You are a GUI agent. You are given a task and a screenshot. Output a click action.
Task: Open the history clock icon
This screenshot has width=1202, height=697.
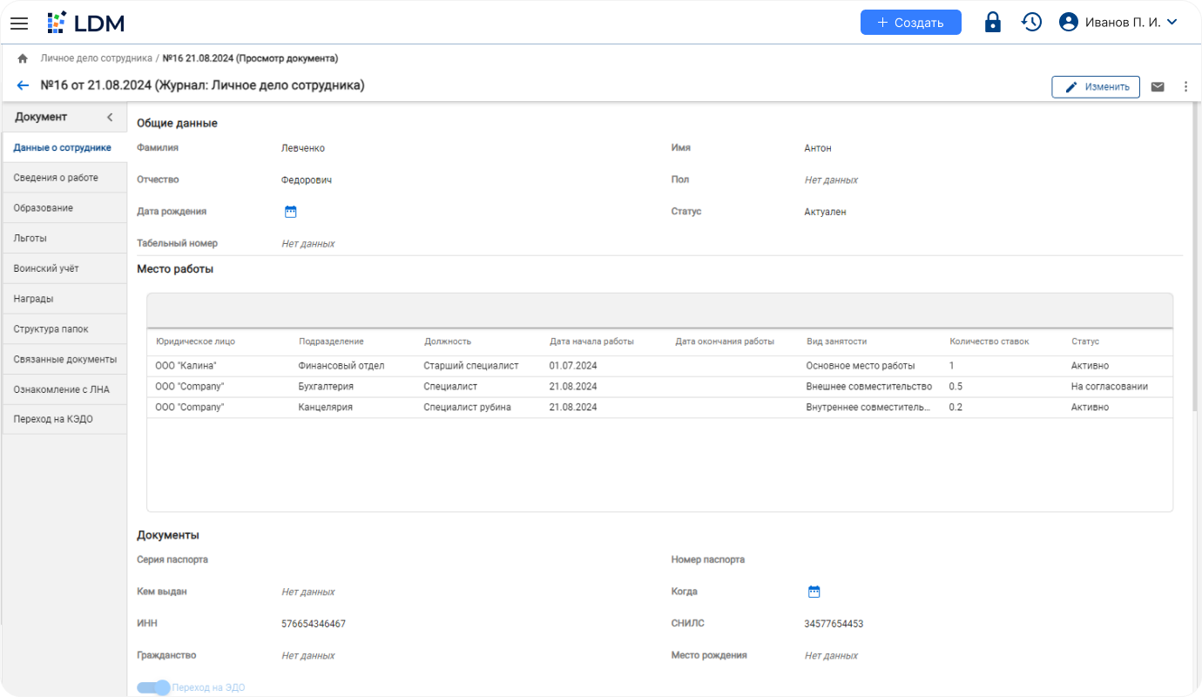[x=1032, y=23]
